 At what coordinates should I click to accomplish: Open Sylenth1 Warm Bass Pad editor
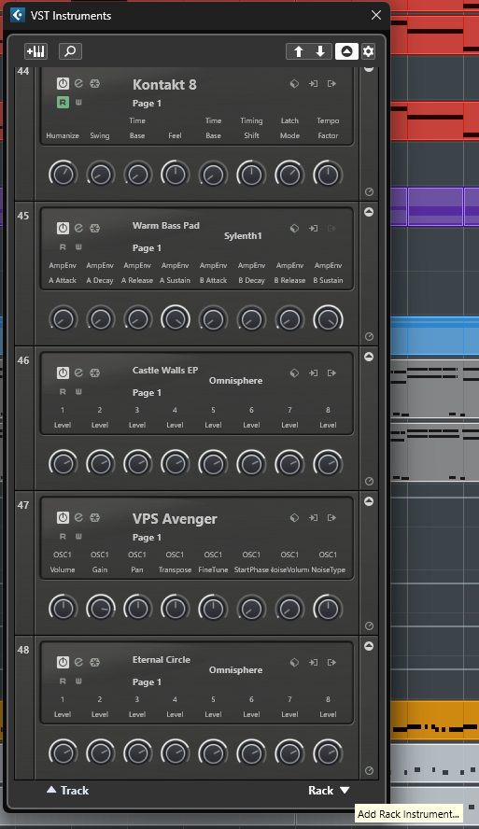click(78, 228)
